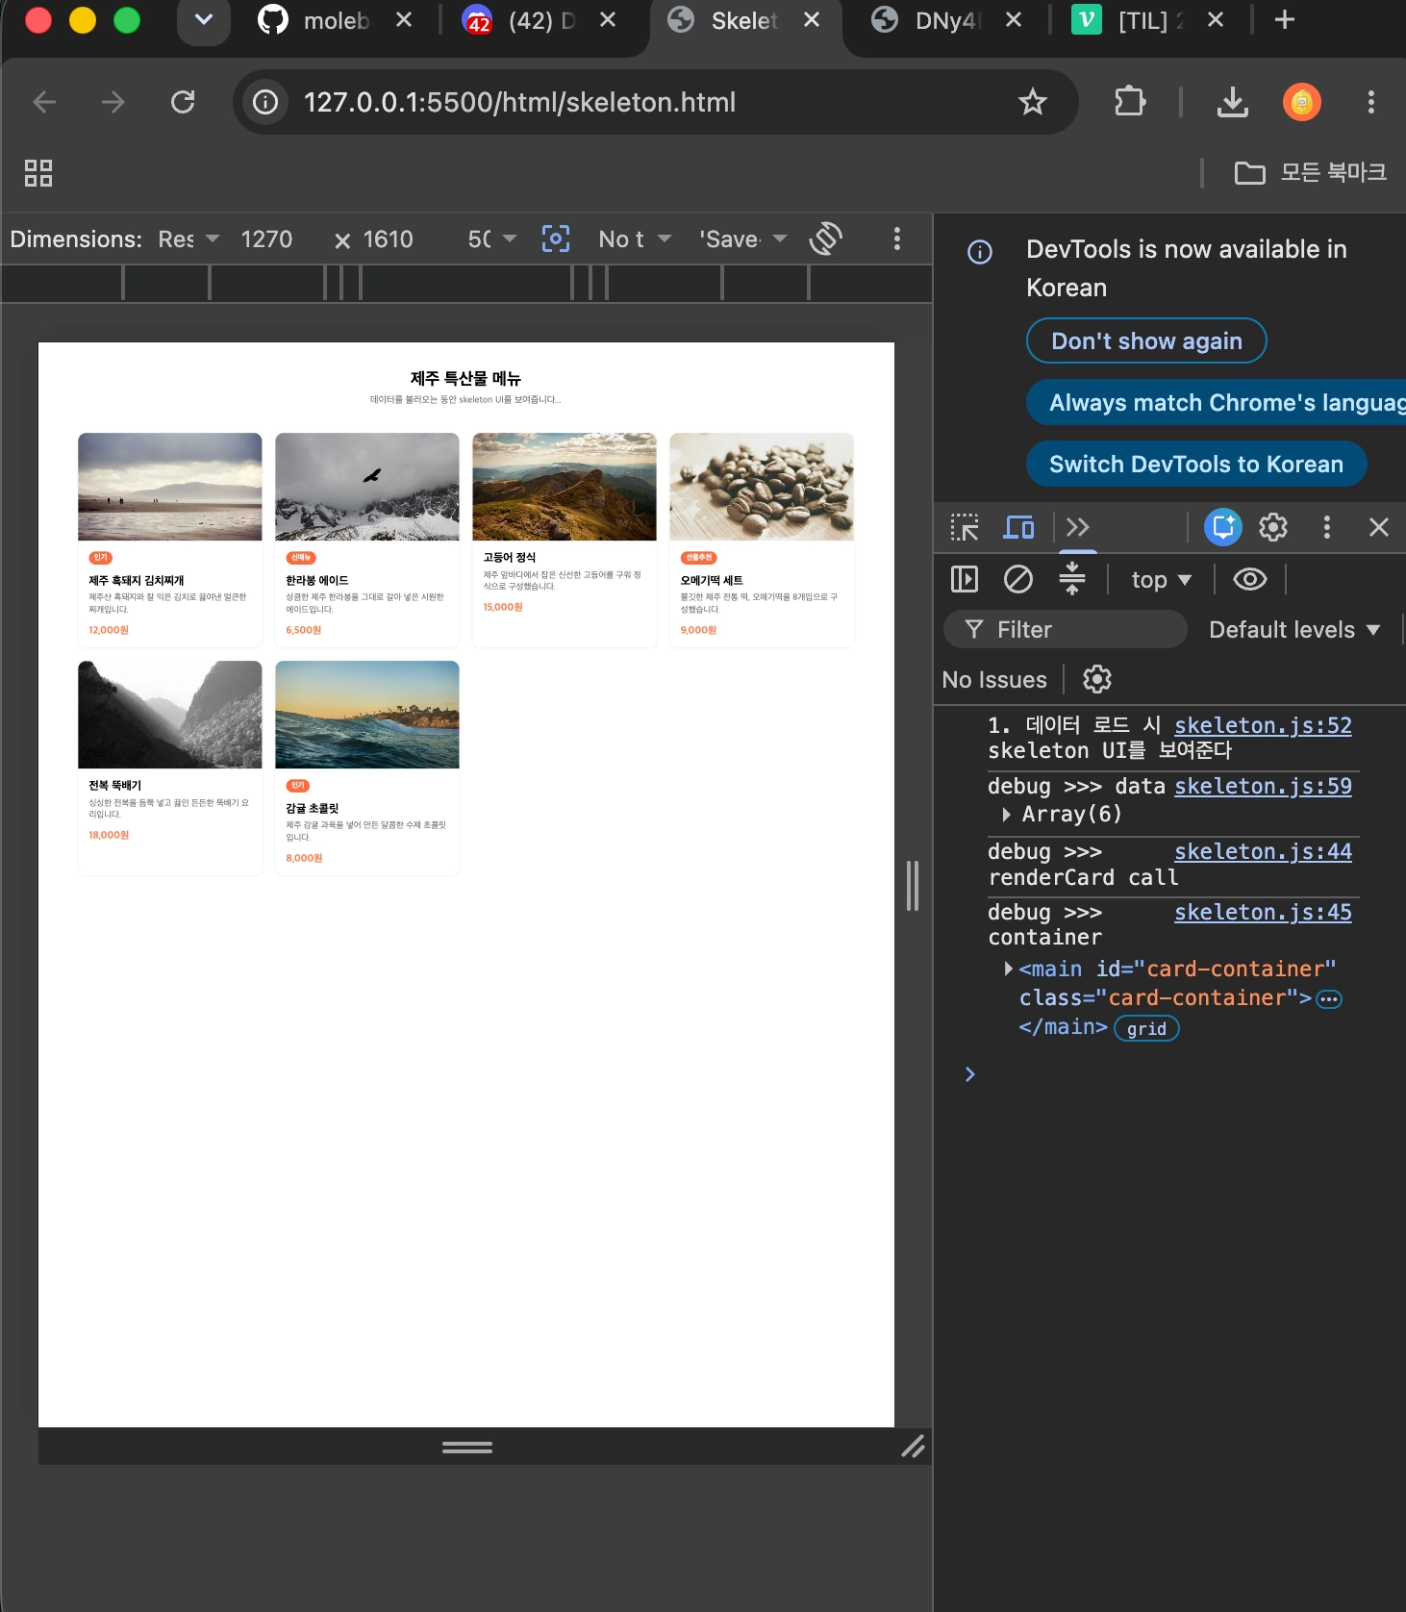Click the grid badge on the main element
The height and width of the screenshot is (1612, 1406).
tap(1146, 1028)
